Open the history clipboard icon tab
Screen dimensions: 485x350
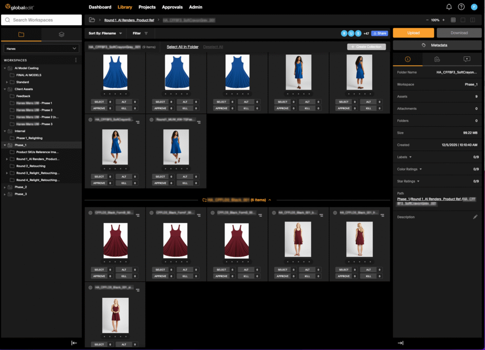point(437,59)
